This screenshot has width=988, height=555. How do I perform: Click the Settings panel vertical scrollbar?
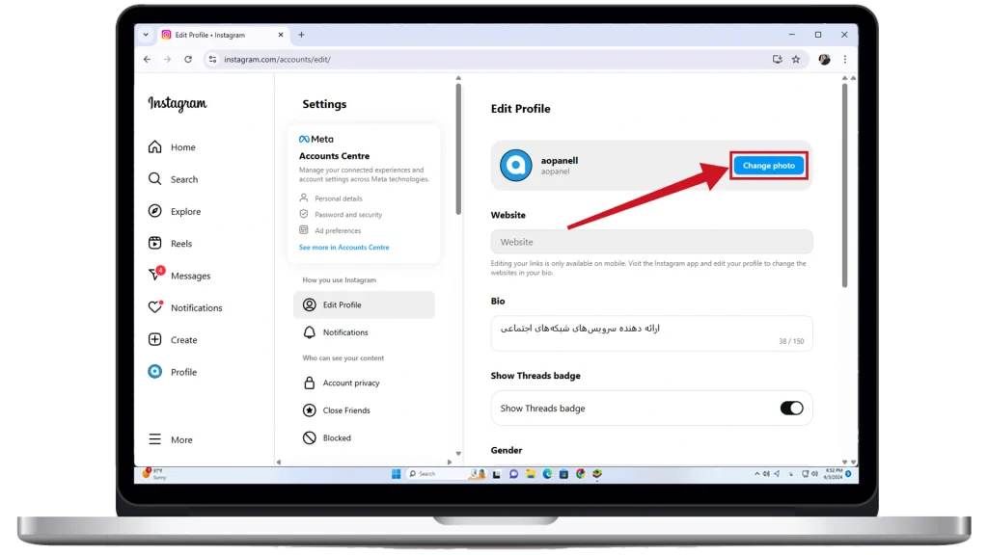click(458, 149)
